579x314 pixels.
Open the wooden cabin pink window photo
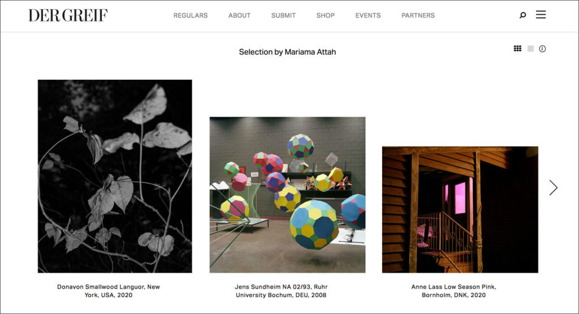point(460,210)
